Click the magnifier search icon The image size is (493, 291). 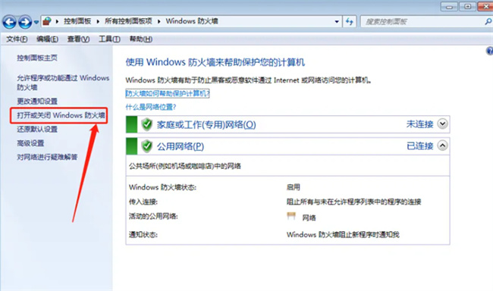point(488,22)
